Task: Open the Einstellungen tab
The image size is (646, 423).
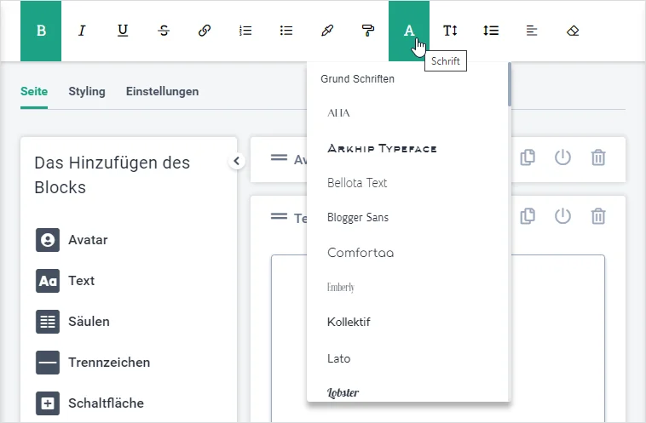Action: pos(162,91)
